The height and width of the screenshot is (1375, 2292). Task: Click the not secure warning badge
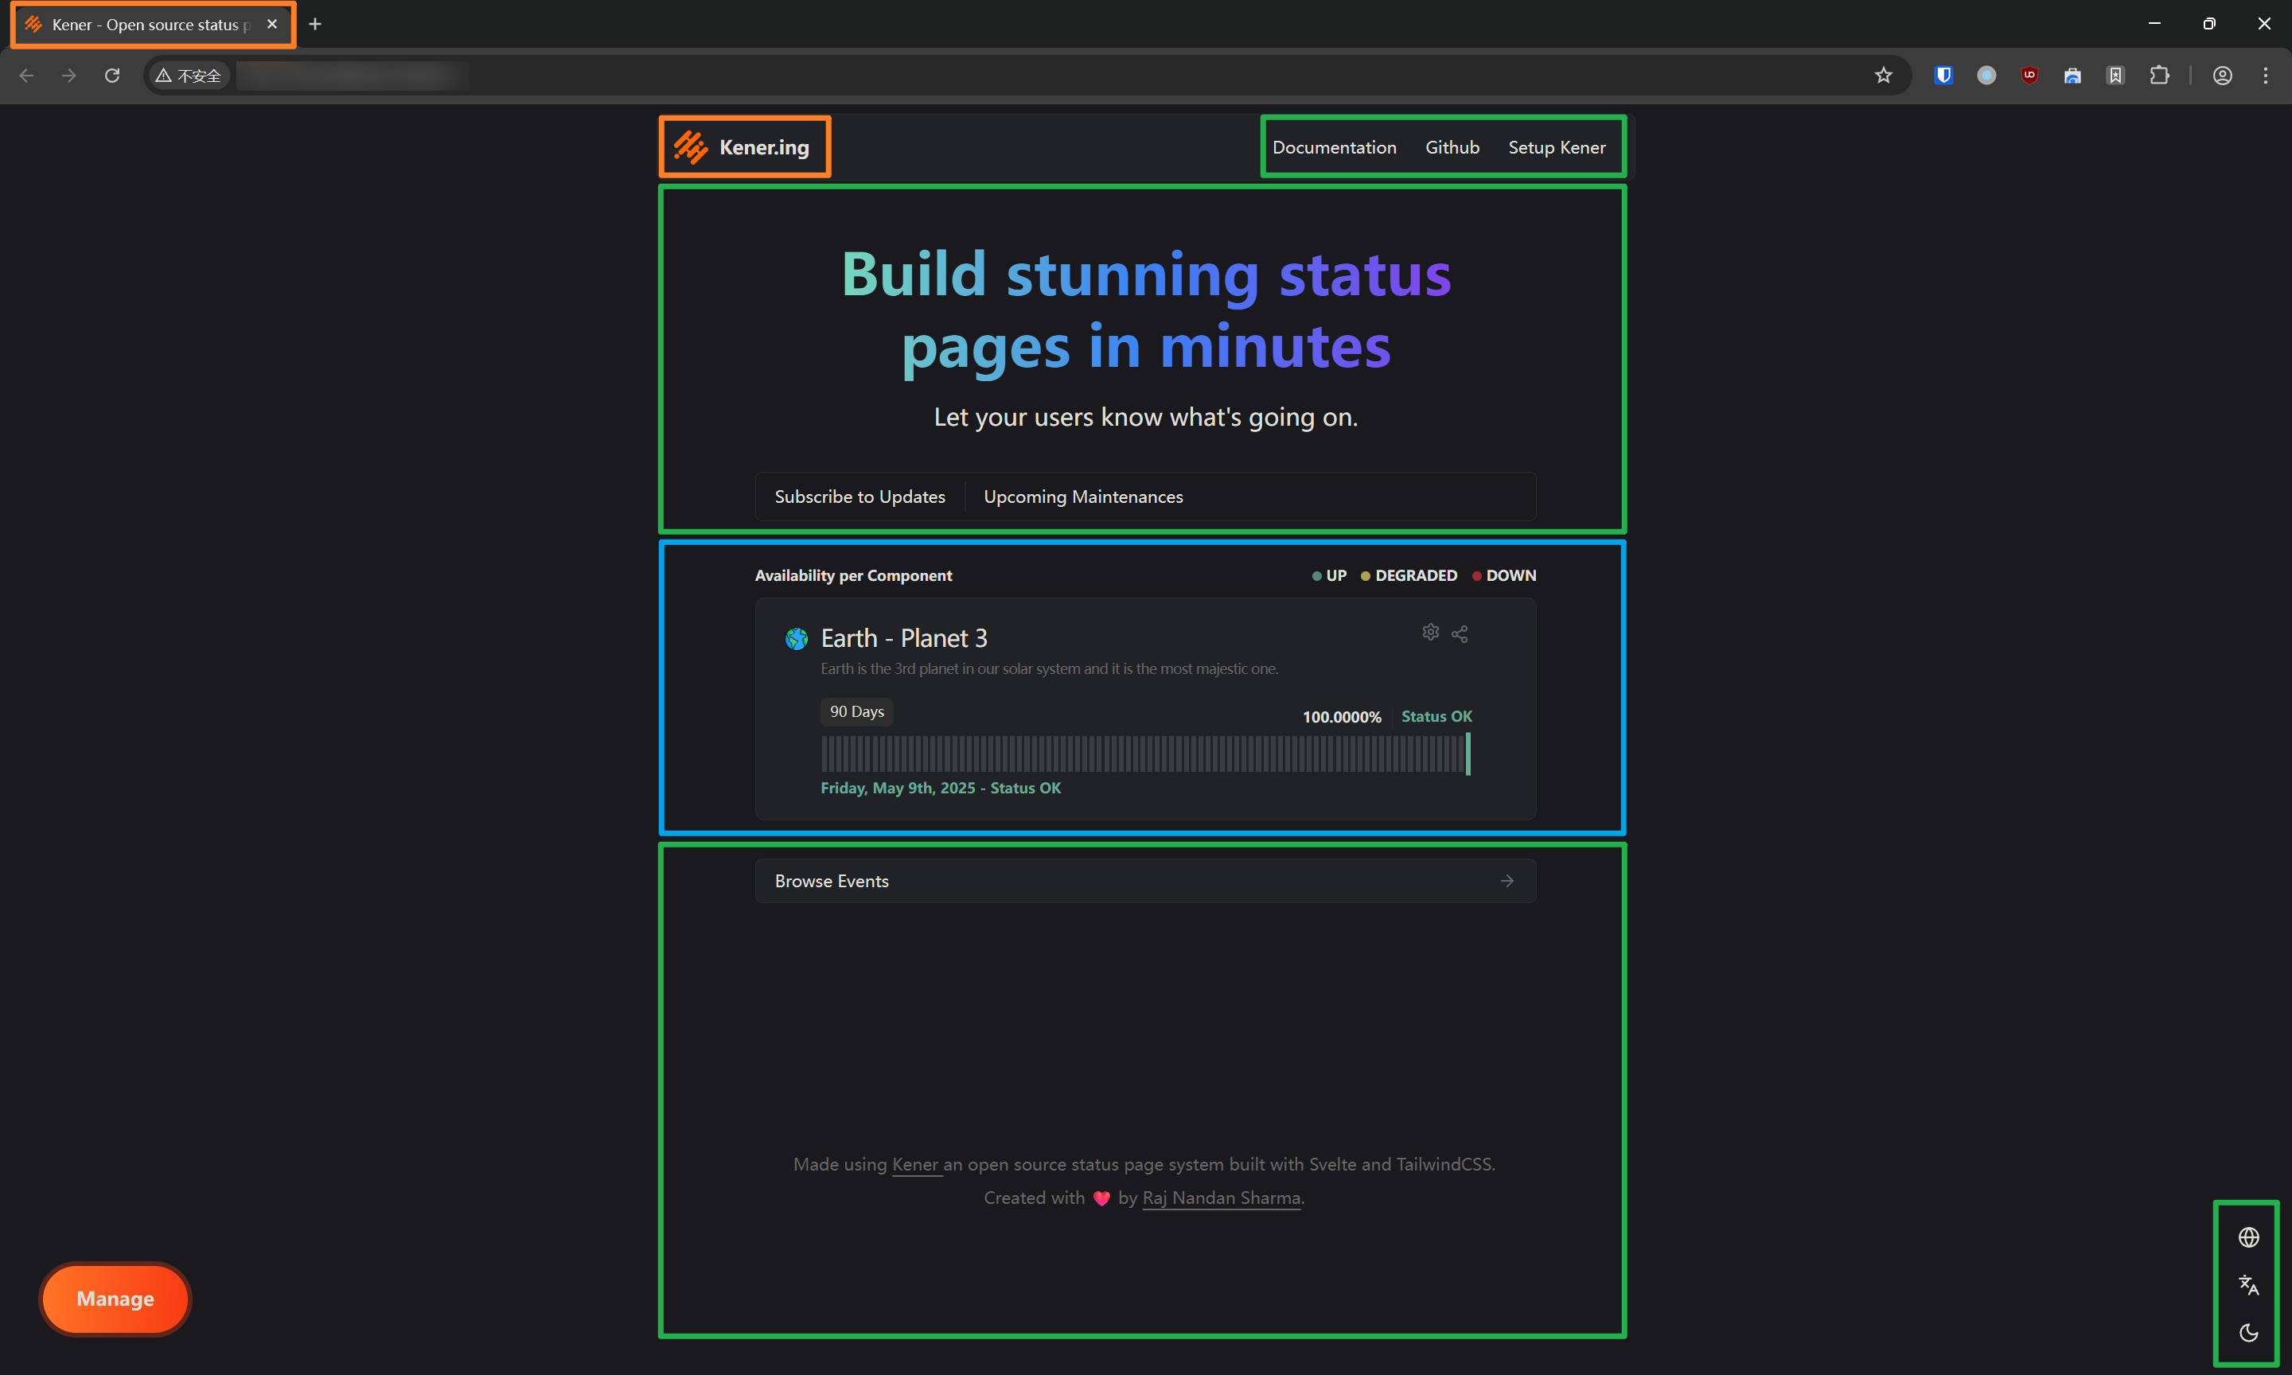pos(188,75)
